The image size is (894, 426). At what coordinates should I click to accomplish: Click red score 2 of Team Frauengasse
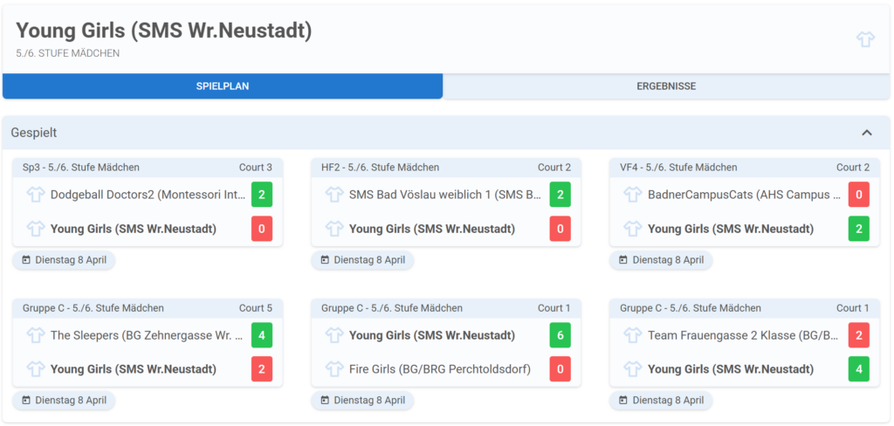click(x=859, y=335)
